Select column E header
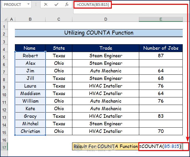The image size is (190, 157). (x=161, y=19)
